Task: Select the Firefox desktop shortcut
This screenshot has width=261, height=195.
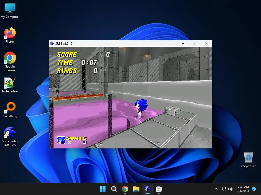Action: [10, 35]
